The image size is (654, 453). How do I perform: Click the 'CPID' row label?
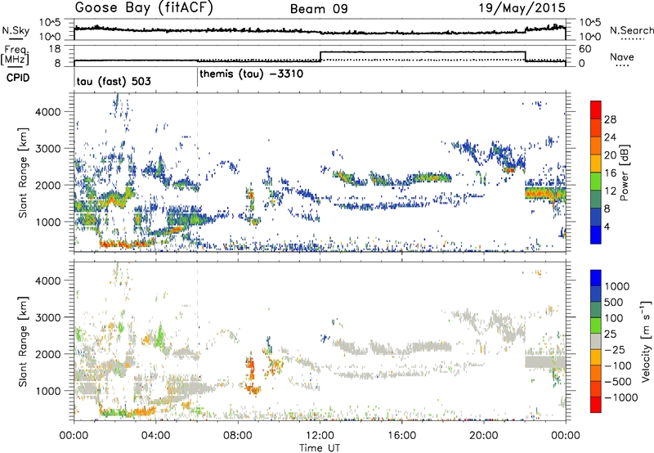pyautogui.click(x=18, y=78)
